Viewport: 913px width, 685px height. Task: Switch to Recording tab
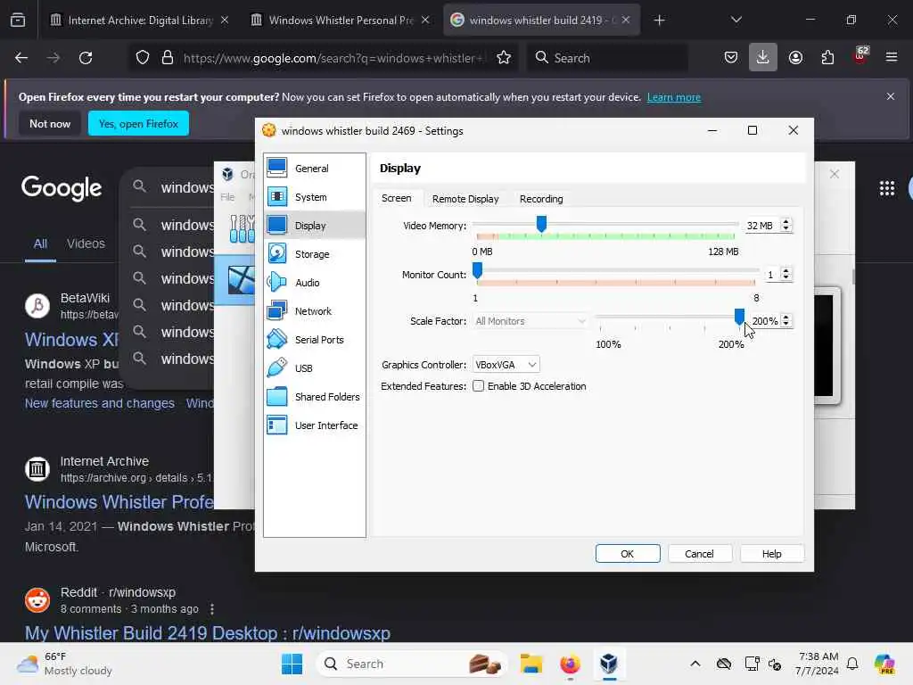coord(541,199)
